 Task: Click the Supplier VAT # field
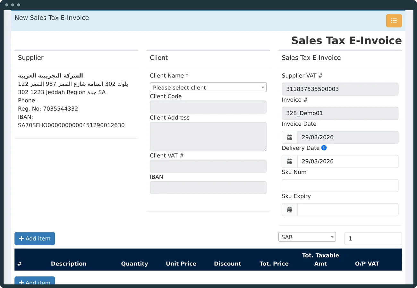tap(340, 89)
